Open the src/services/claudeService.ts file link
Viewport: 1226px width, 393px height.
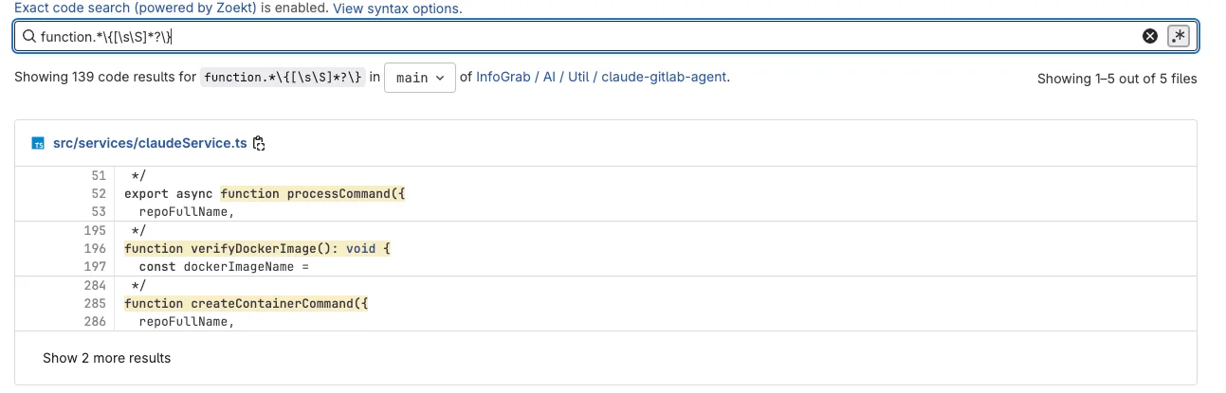click(150, 144)
